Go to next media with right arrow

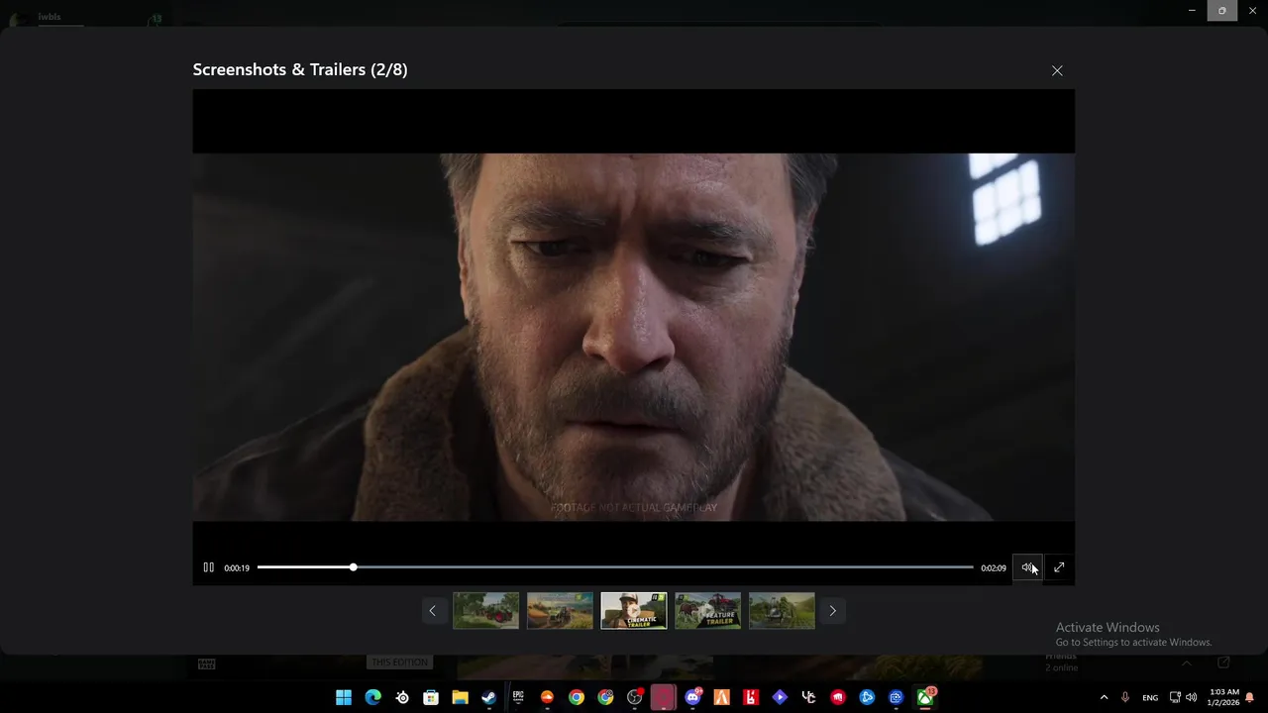point(832,611)
